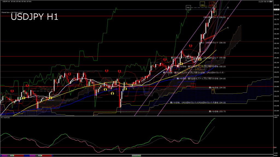The height and width of the screenshot is (157, 280).
Task: Click projection line endpoint labeled 3
Action: click(228, 8)
